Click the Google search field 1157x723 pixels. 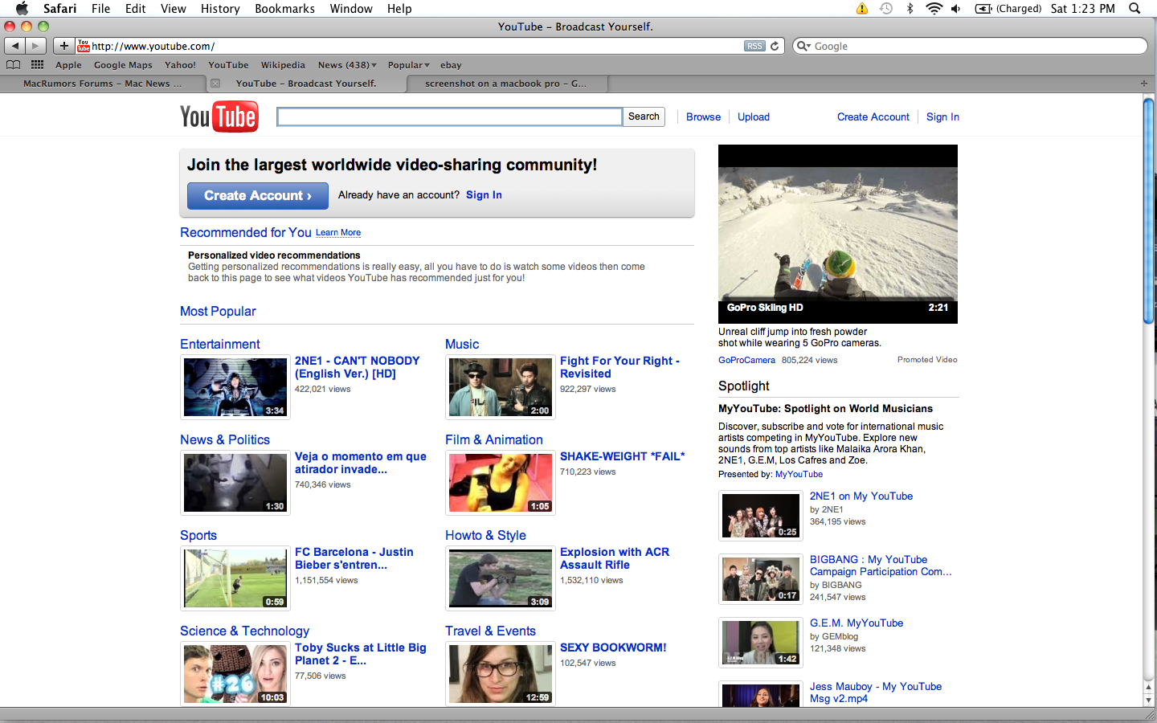970,46
